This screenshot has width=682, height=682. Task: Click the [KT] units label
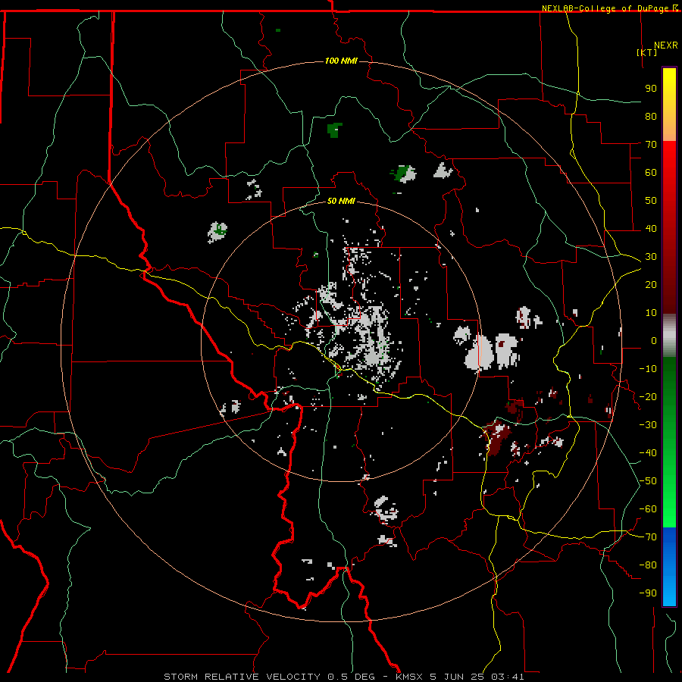(647, 52)
